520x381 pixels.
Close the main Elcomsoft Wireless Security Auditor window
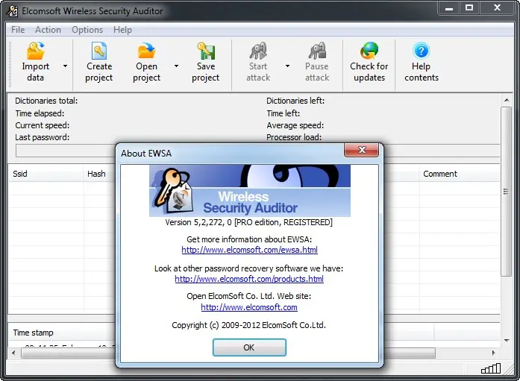click(x=497, y=8)
